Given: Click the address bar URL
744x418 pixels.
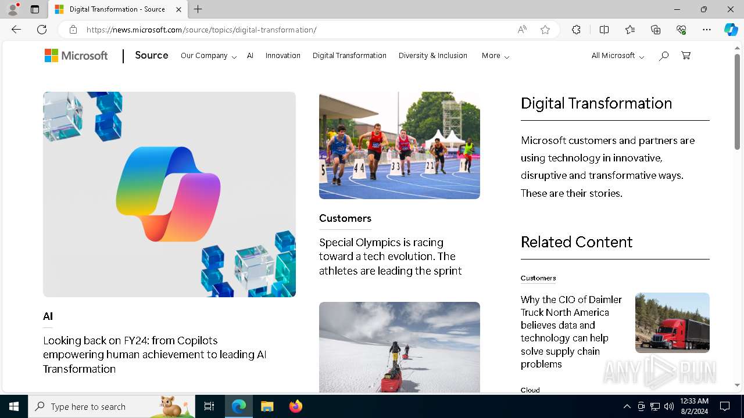Looking at the screenshot, I should (201, 30).
